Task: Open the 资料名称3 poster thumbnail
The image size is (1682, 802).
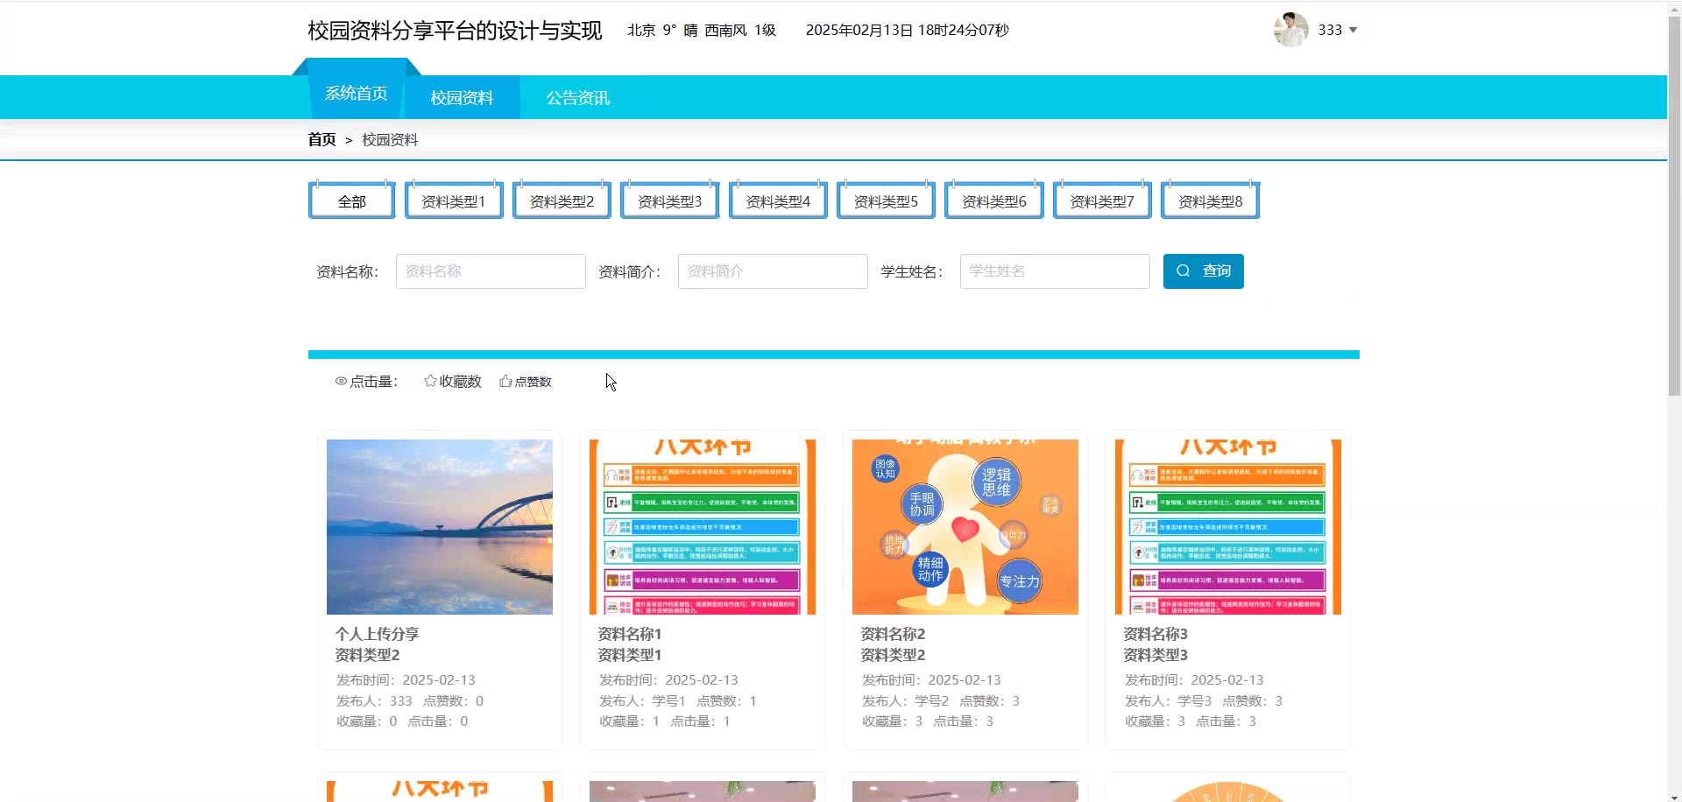Action: [1228, 527]
